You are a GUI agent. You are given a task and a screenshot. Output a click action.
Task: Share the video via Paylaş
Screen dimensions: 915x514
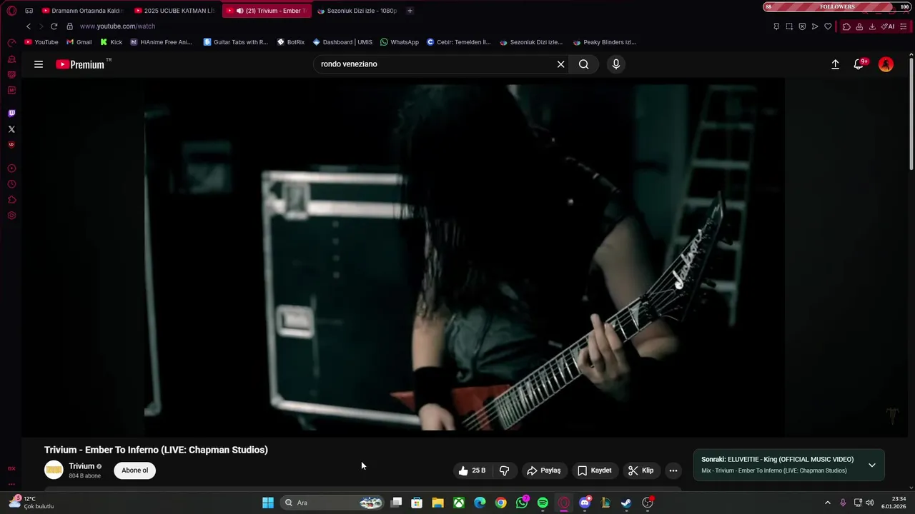point(543,470)
